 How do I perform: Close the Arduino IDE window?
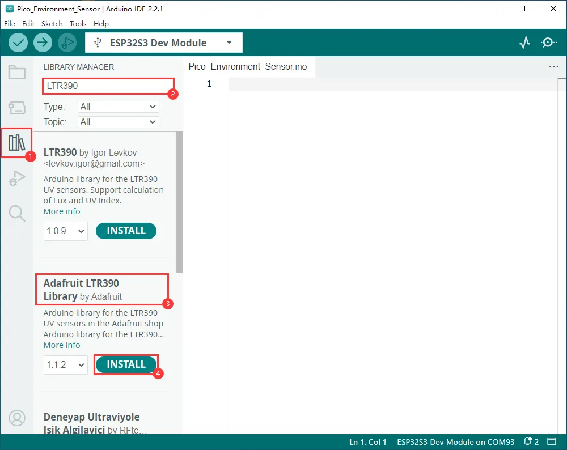pos(553,9)
